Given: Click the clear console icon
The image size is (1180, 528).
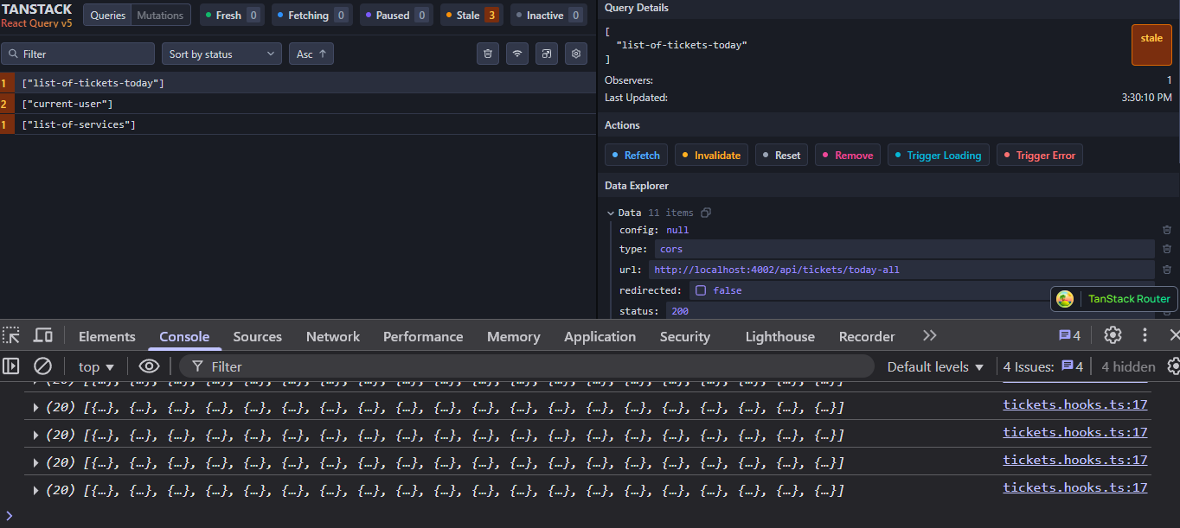Looking at the screenshot, I should 42,366.
